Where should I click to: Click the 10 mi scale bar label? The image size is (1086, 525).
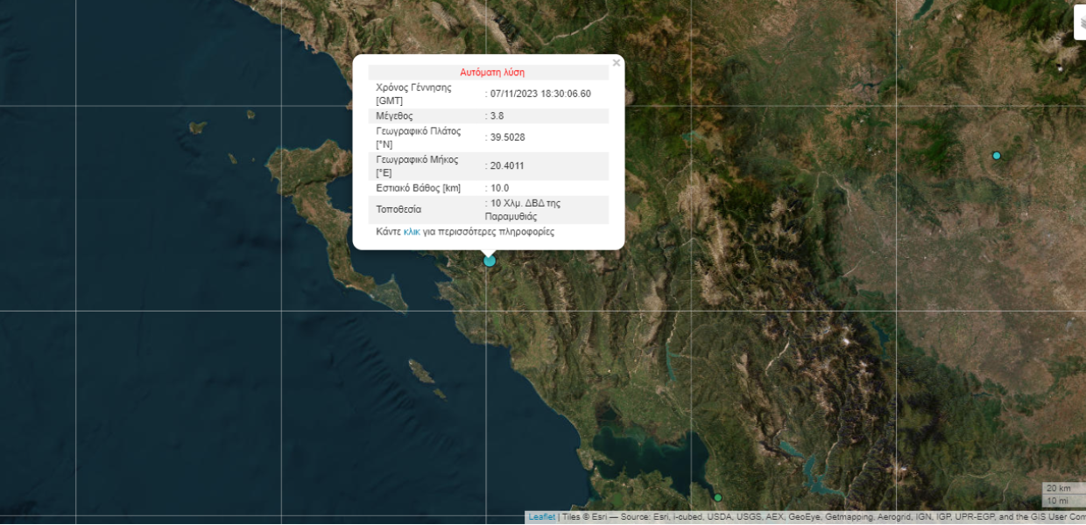coord(1057,500)
